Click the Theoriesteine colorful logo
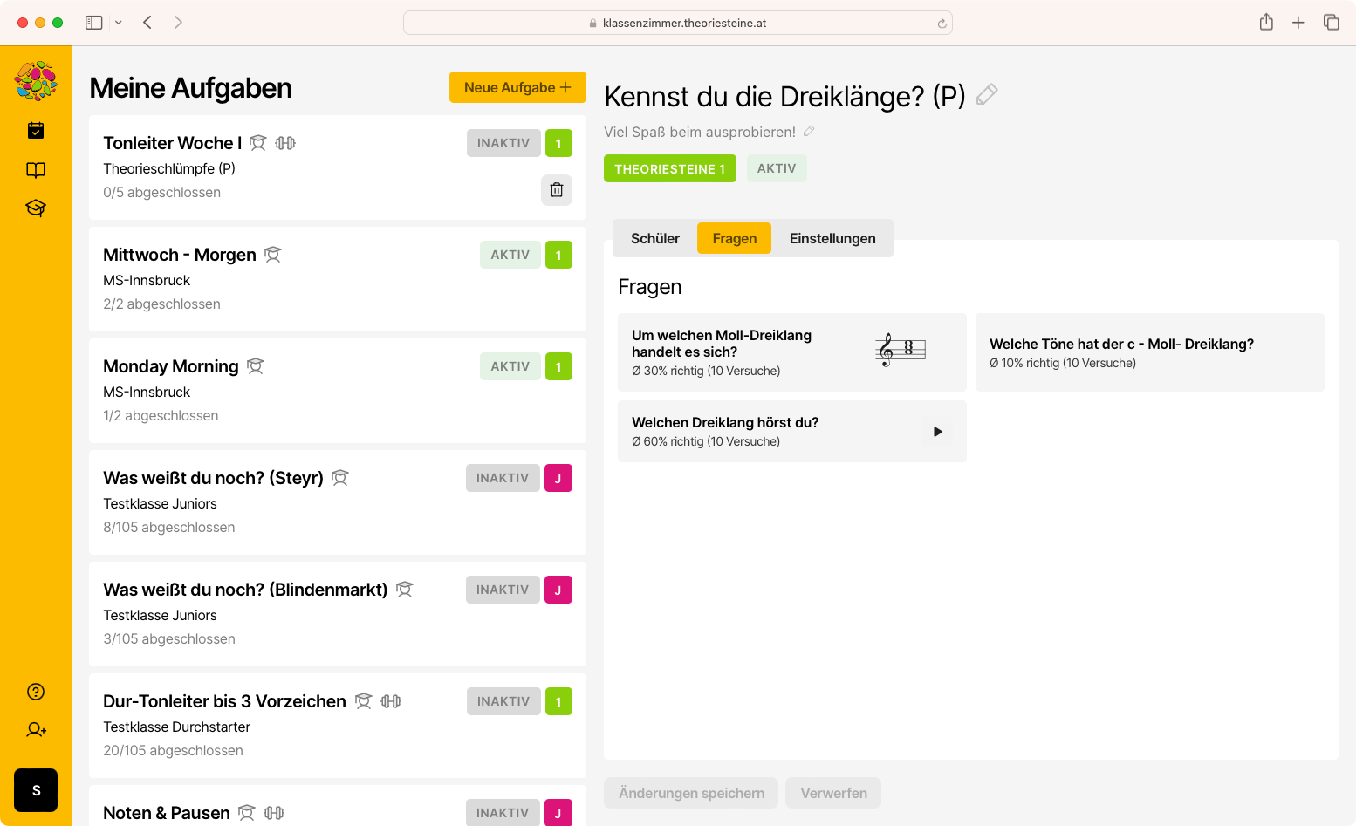This screenshot has width=1356, height=826. [36, 81]
